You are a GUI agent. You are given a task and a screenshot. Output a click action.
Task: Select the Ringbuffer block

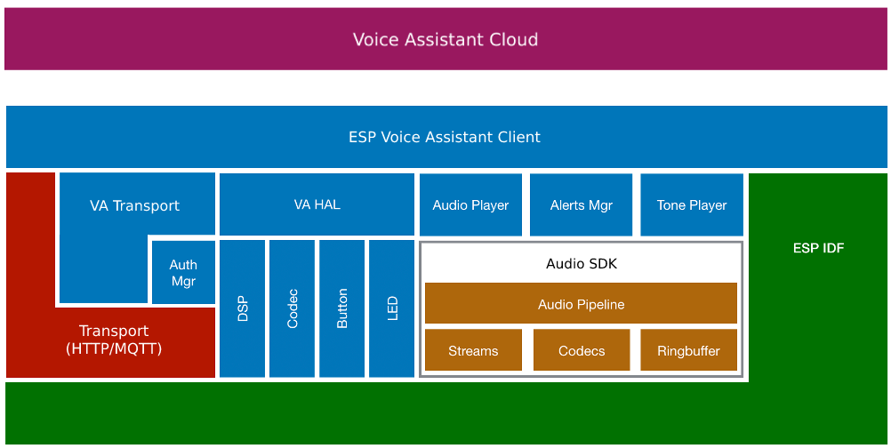pyautogui.click(x=689, y=350)
